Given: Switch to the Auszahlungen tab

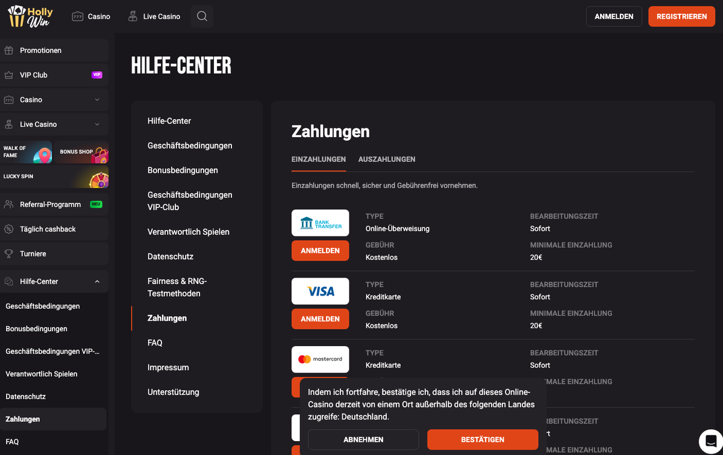Looking at the screenshot, I should tap(387, 159).
